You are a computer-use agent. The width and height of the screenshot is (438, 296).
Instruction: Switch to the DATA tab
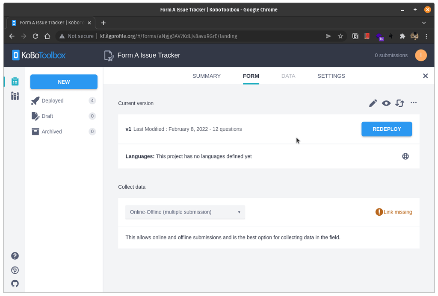(288, 76)
